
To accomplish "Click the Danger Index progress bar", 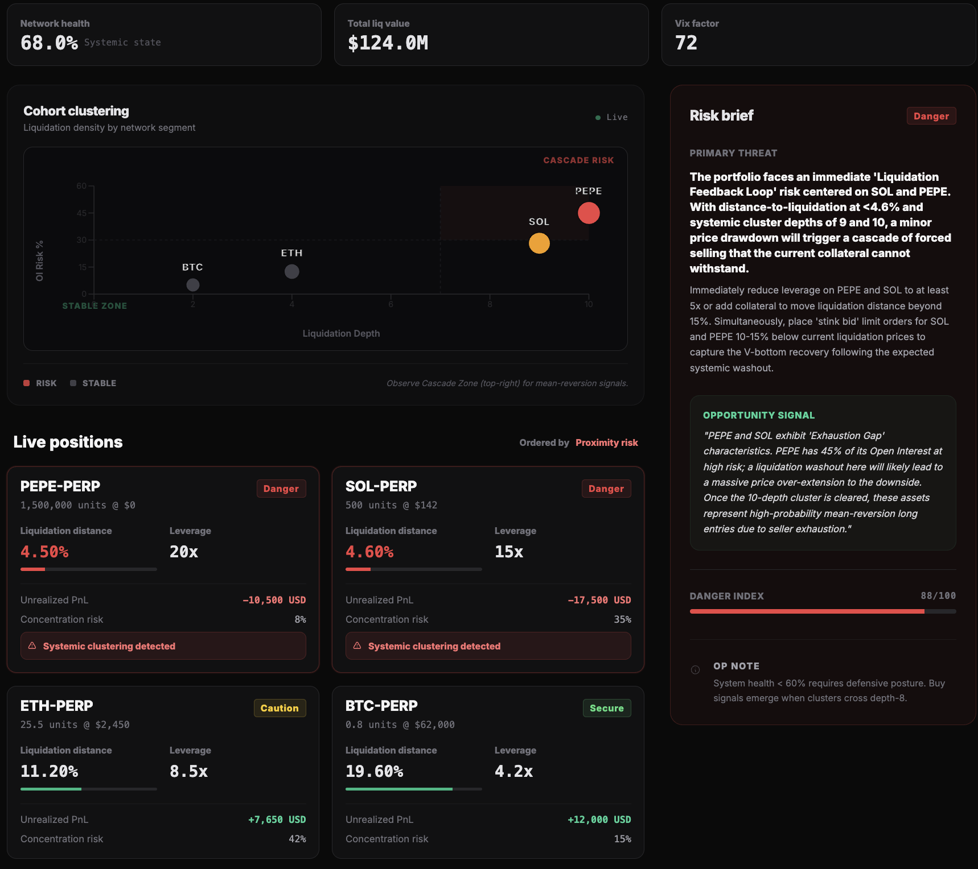I will click(x=823, y=611).
